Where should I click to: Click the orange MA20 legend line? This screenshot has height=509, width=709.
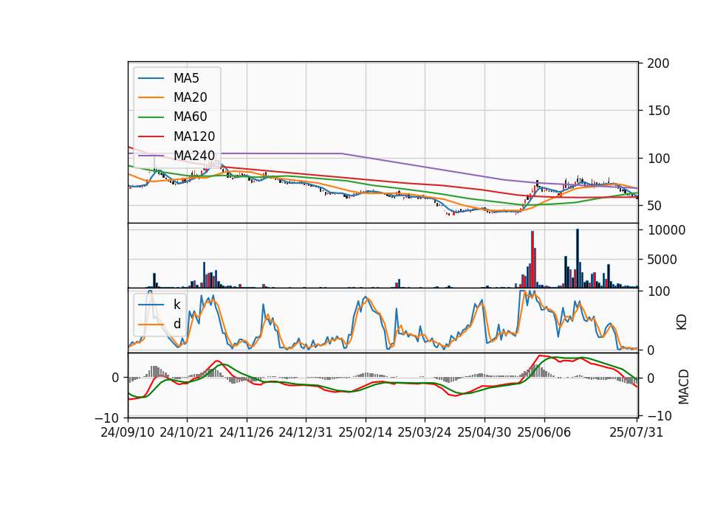click(x=151, y=97)
